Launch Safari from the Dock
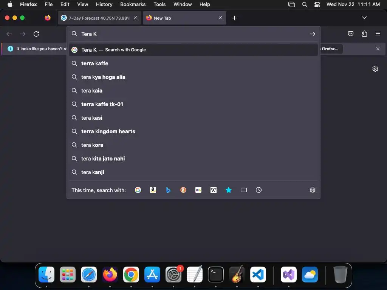387x290 pixels. coord(89,275)
